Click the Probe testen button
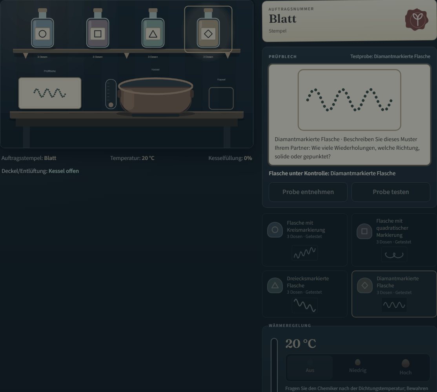This screenshot has width=437, height=392. 391,192
